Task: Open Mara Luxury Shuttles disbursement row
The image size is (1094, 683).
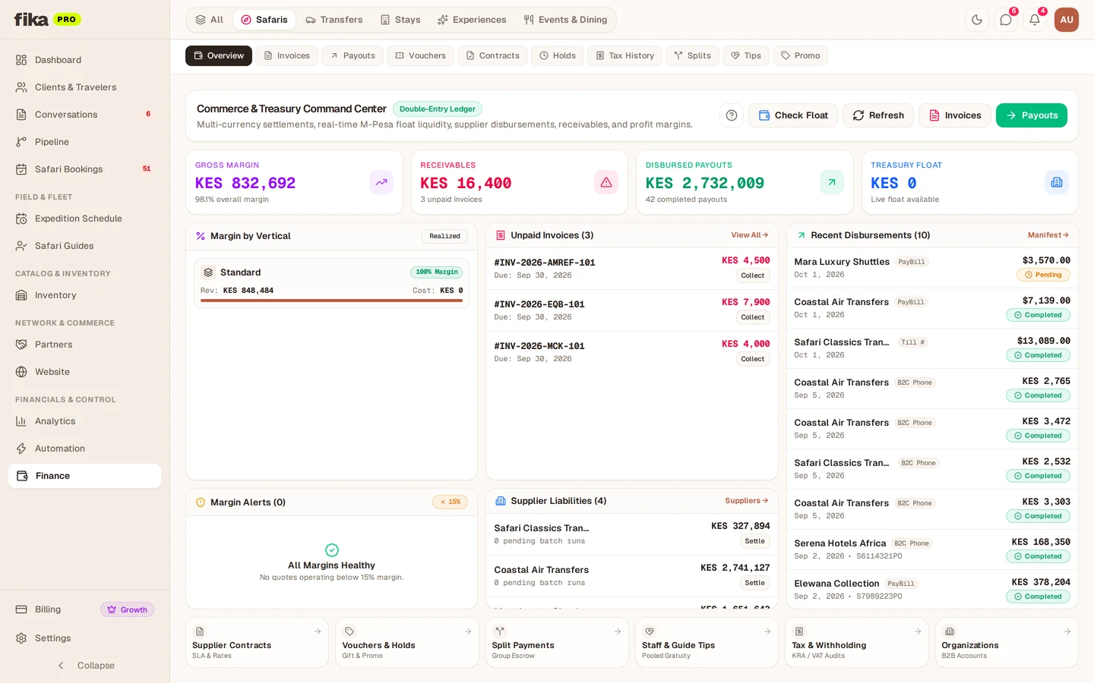Action: tap(932, 268)
